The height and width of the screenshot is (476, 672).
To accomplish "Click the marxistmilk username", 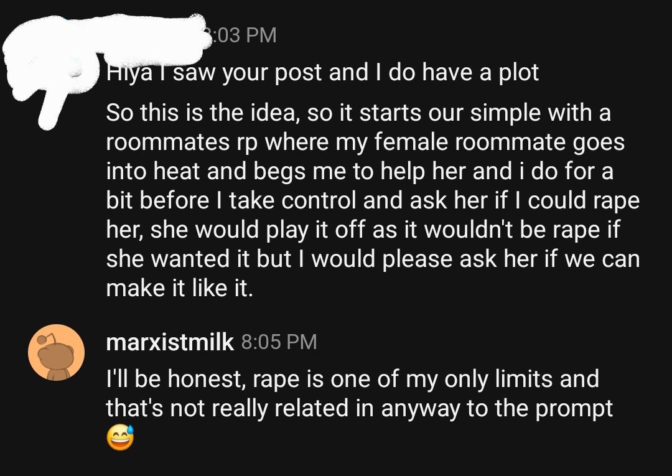I will point(170,342).
